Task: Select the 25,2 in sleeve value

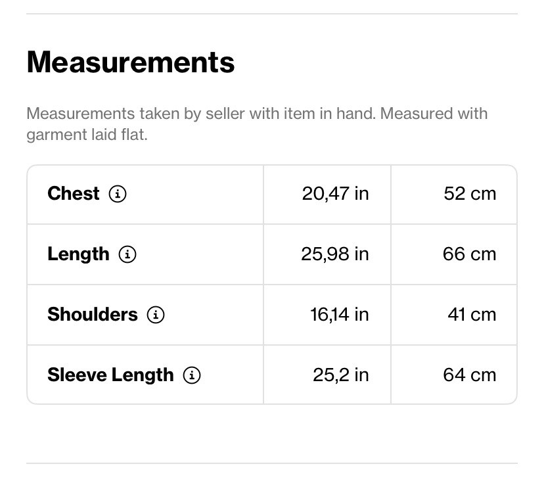Action: [340, 375]
